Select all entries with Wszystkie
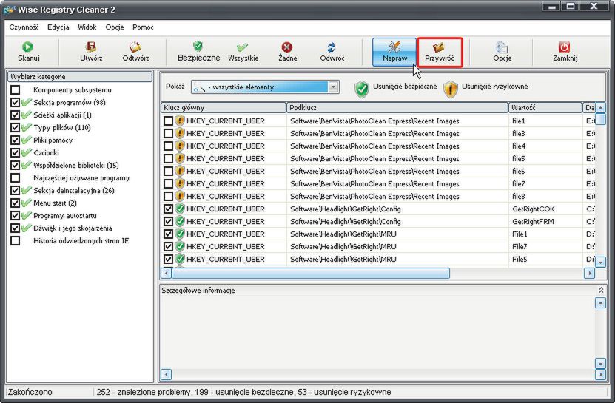615x403 pixels. 243,52
